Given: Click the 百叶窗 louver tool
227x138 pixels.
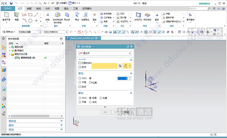Looking at the screenshot, I should click(x=121, y=18).
